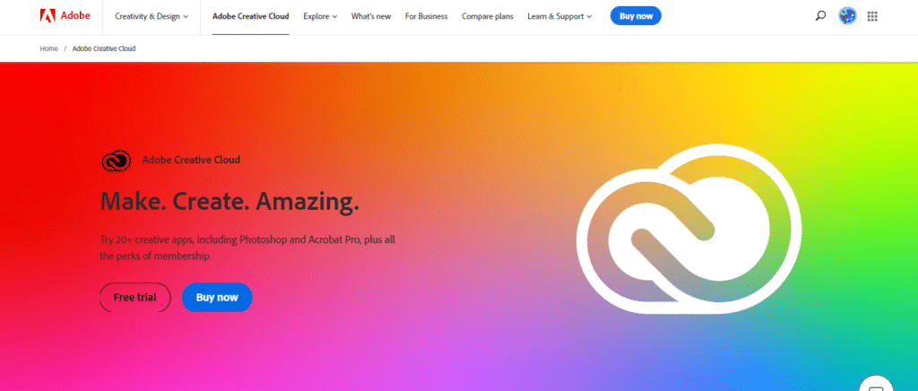The image size is (918, 391).
Task: Open the app switcher grid icon
Action: [872, 16]
